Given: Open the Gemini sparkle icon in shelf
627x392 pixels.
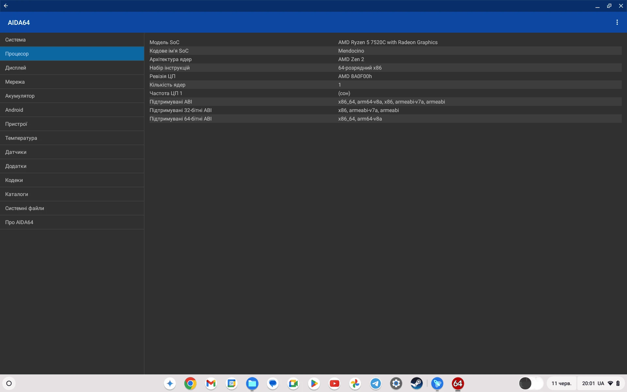Looking at the screenshot, I should pyautogui.click(x=170, y=383).
